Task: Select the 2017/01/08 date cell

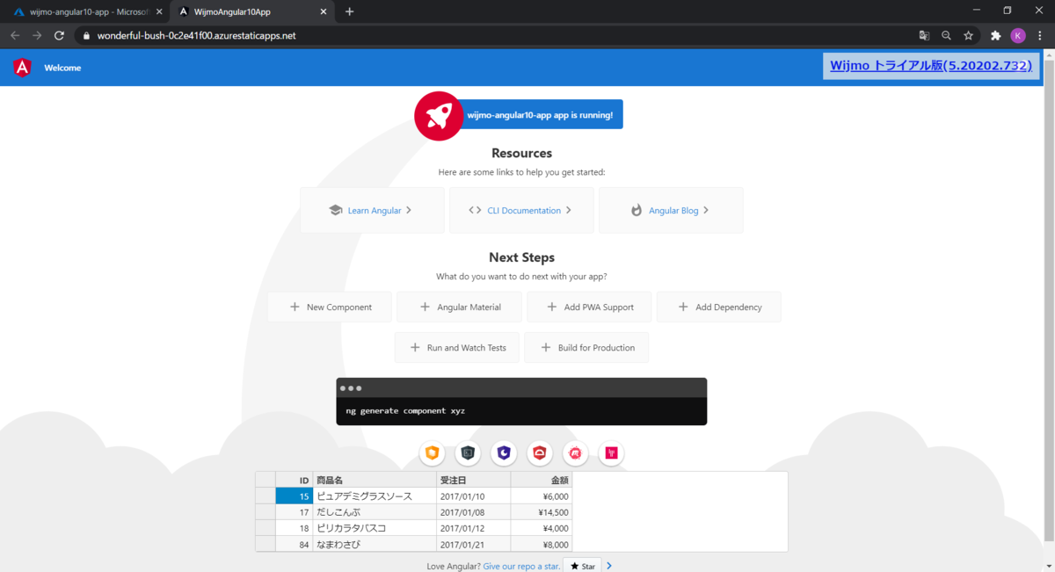Action: 473,511
